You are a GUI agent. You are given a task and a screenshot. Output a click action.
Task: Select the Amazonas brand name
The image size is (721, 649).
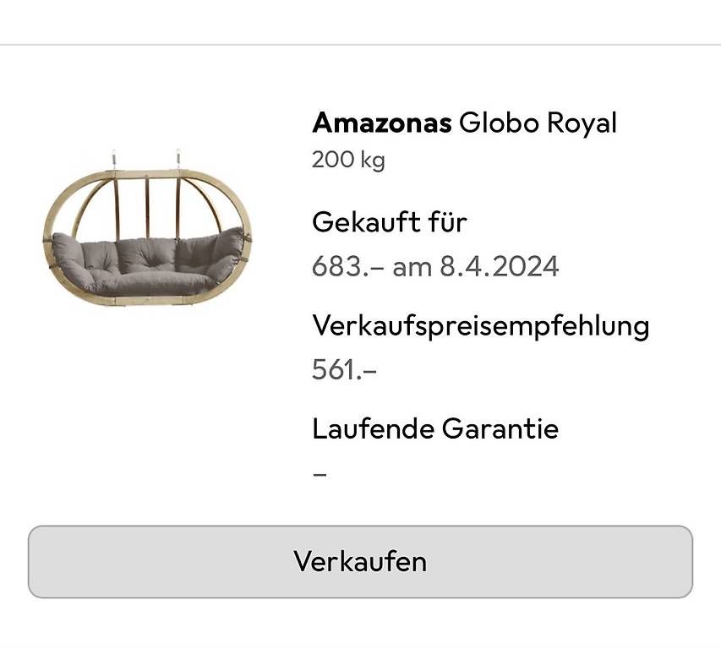(x=382, y=123)
